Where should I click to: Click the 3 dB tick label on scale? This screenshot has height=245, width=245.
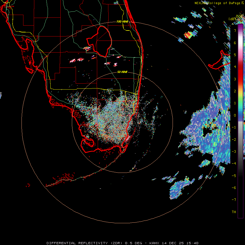tap(235, 79)
